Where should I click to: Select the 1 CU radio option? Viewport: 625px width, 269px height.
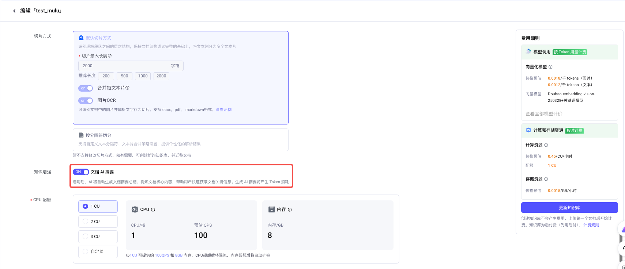[98, 206]
